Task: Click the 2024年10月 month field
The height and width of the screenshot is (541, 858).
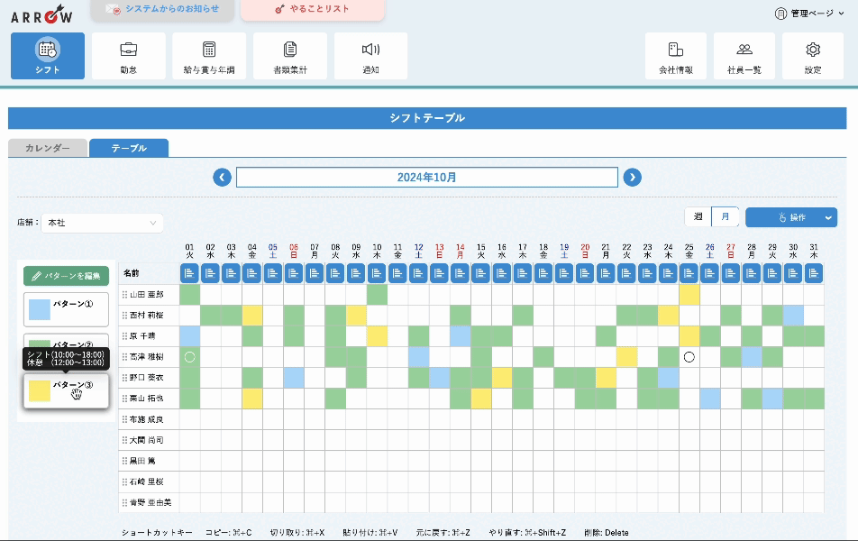Action: [x=426, y=178]
